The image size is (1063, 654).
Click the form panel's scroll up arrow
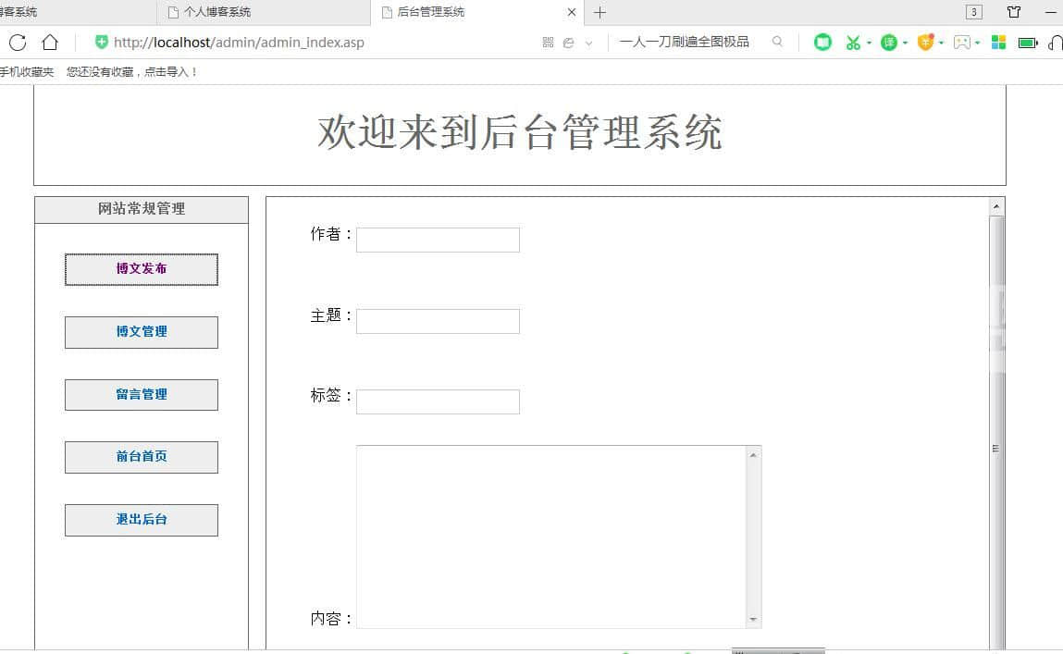coord(996,206)
